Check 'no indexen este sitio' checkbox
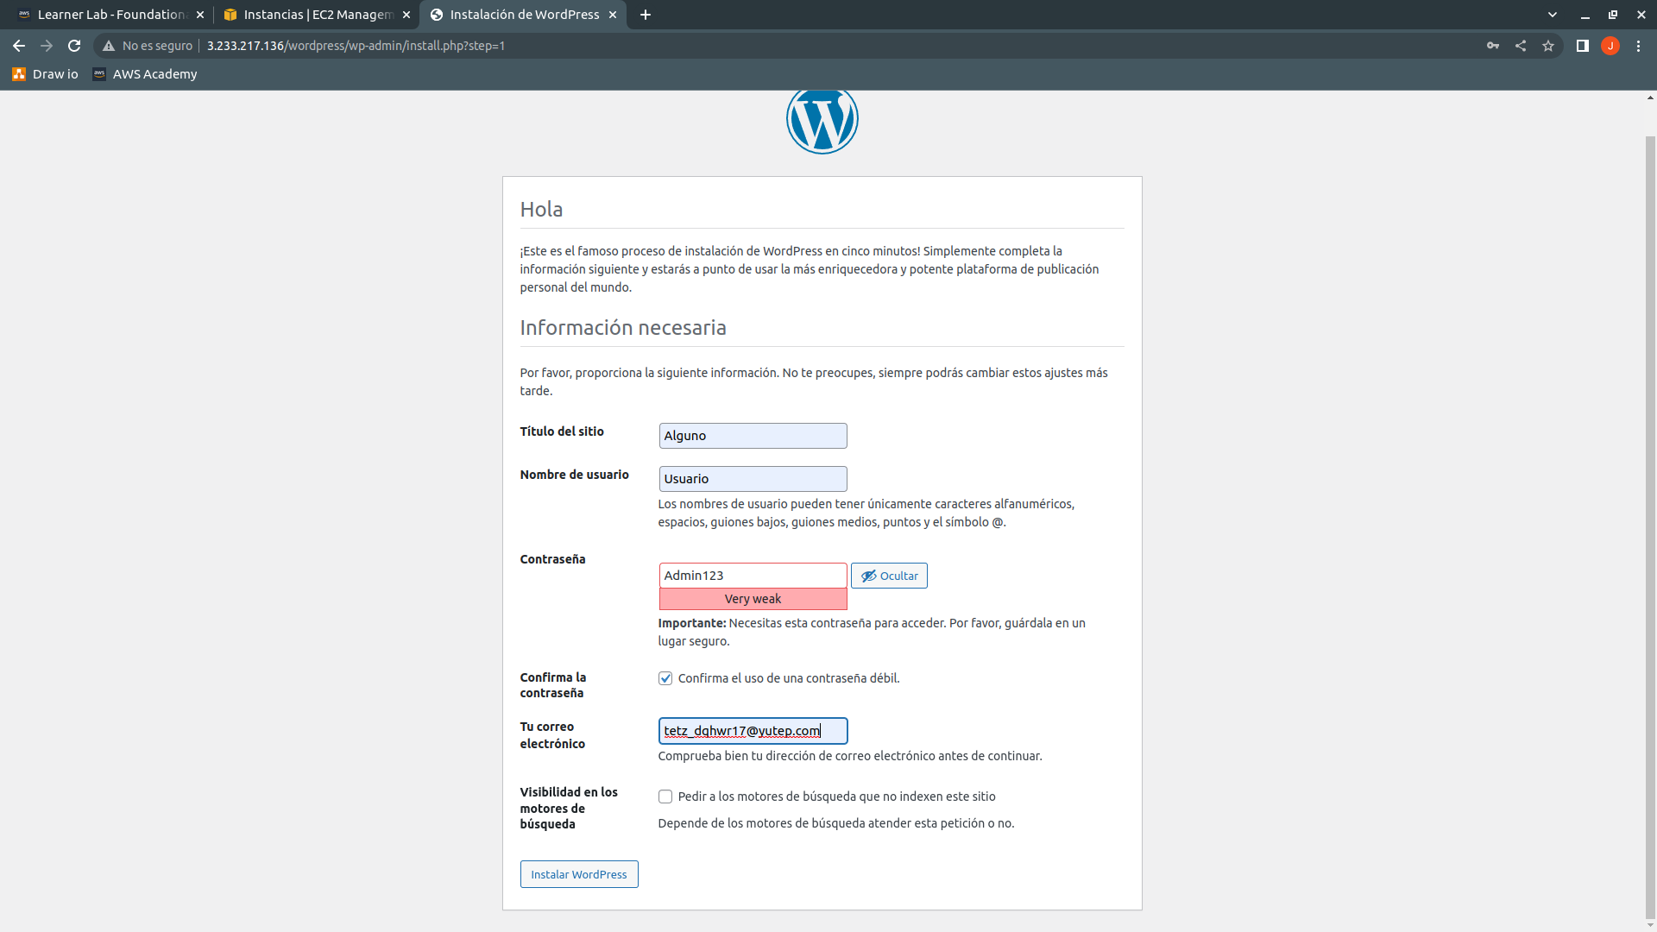 point(665,797)
